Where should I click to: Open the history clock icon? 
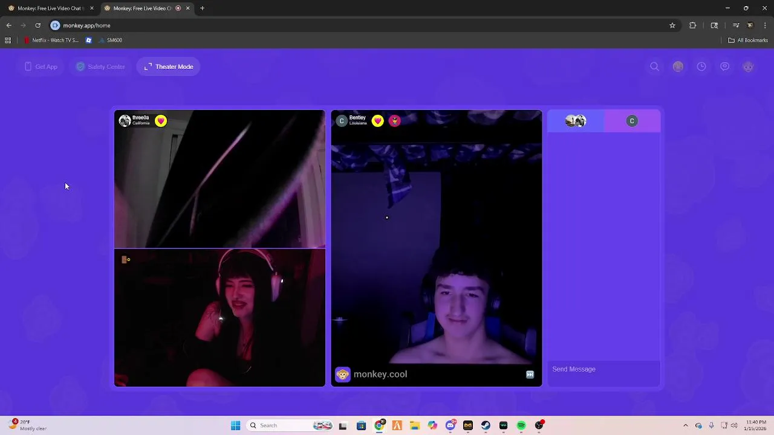point(701,66)
